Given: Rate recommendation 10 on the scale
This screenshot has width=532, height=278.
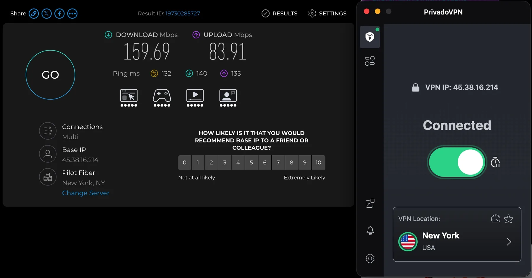Looking at the screenshot, I should click(x=319, y=163).
